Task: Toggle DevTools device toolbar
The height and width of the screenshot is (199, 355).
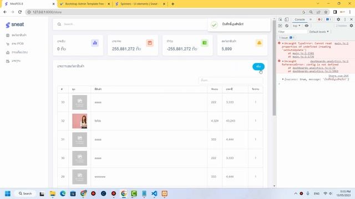Action: pyautogui.click(x=286, y=19)
